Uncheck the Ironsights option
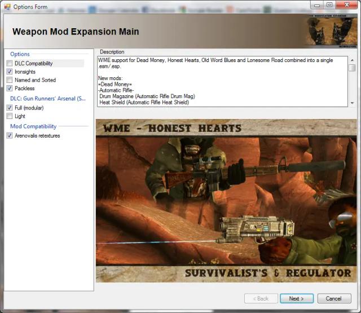This screenshot has height=313, width=361. click(10, 72)
